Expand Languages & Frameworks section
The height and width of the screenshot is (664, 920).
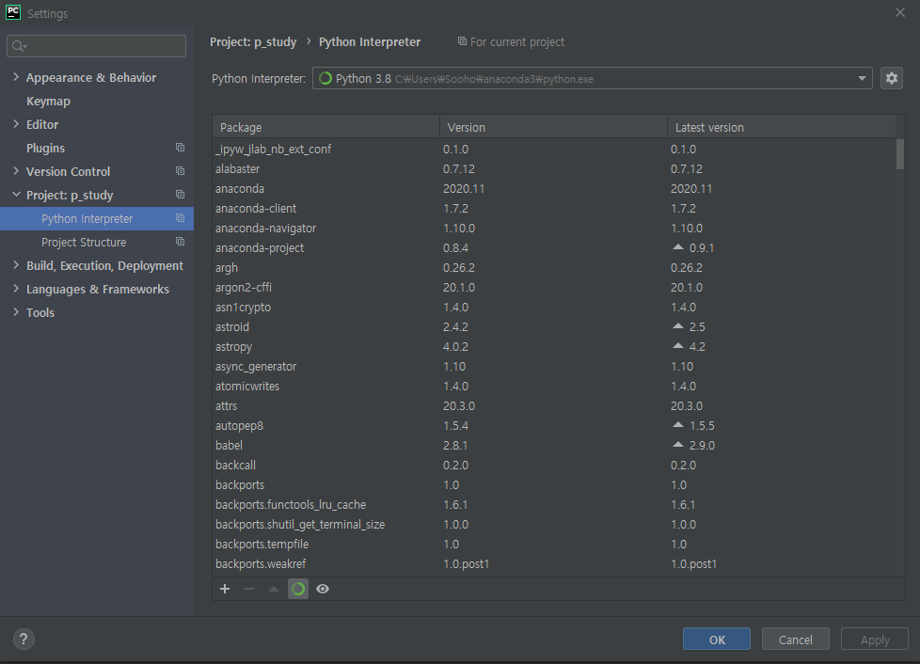(16, 289)
